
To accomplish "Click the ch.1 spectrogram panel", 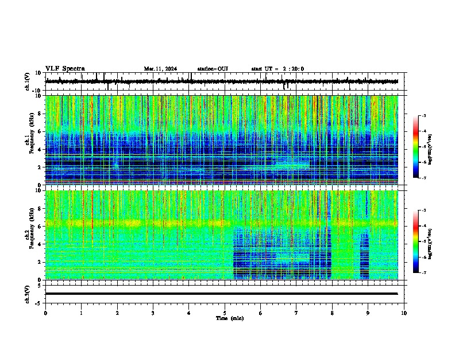I will (x=222, y=140).
